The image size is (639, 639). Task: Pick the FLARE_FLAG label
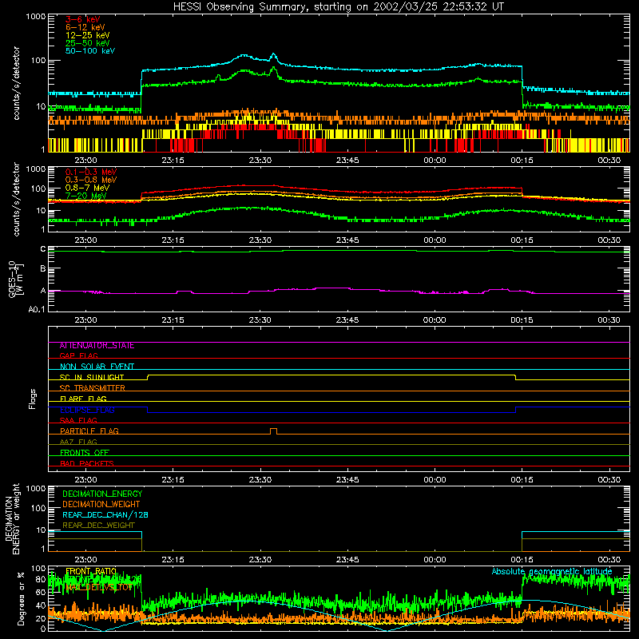coord(83,399)
